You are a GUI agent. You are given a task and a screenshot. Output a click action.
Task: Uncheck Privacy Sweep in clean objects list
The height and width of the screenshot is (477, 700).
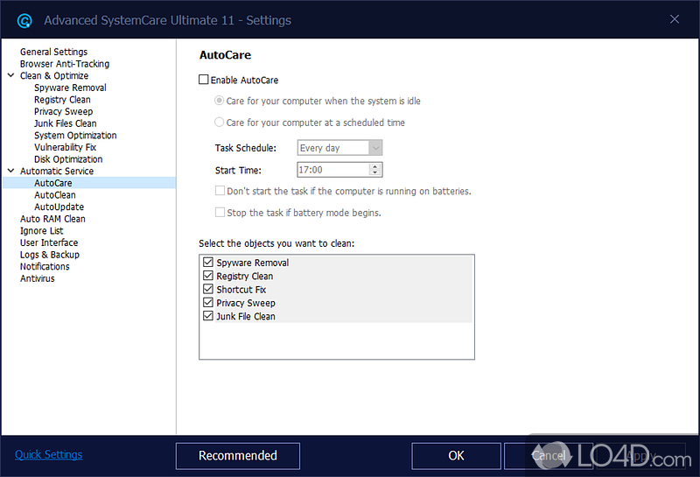pyautogui.click(x=208, y=302)
